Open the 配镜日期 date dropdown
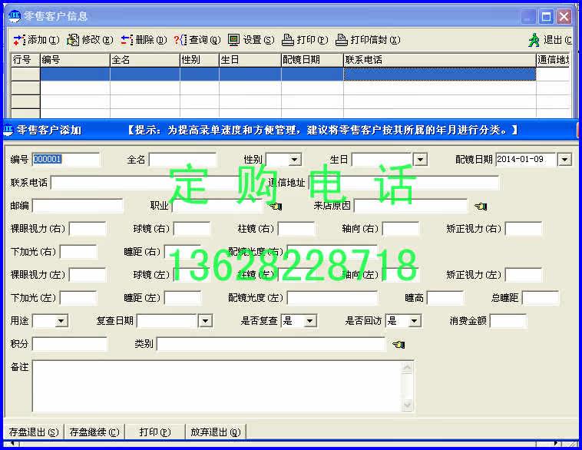Viewport: 582px width, 450px height. point(564,160)
